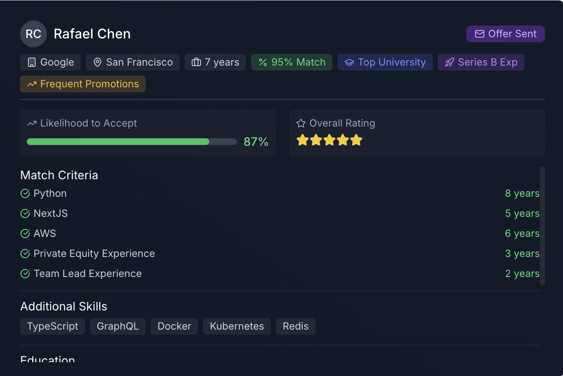Image resolution: width=563 pixels, height=376 pixels.
Task: Click the location pin icon for San Francisco
Action: click(98, 62)
